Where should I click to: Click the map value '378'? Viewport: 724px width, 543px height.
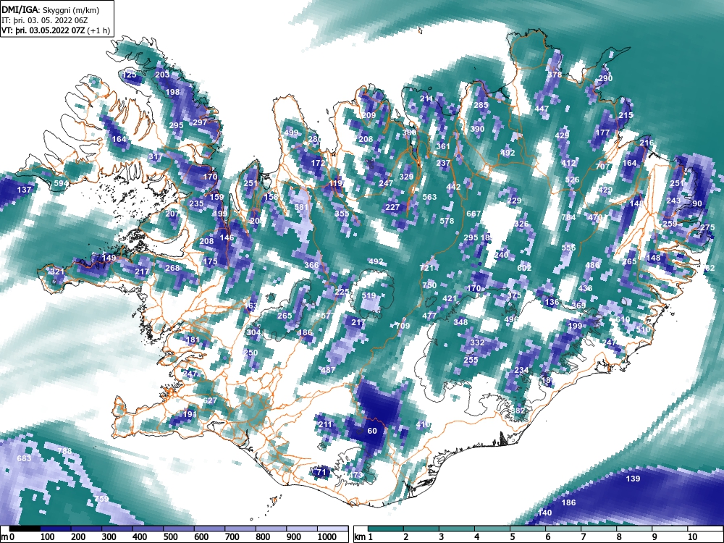(x=555, y=75)
